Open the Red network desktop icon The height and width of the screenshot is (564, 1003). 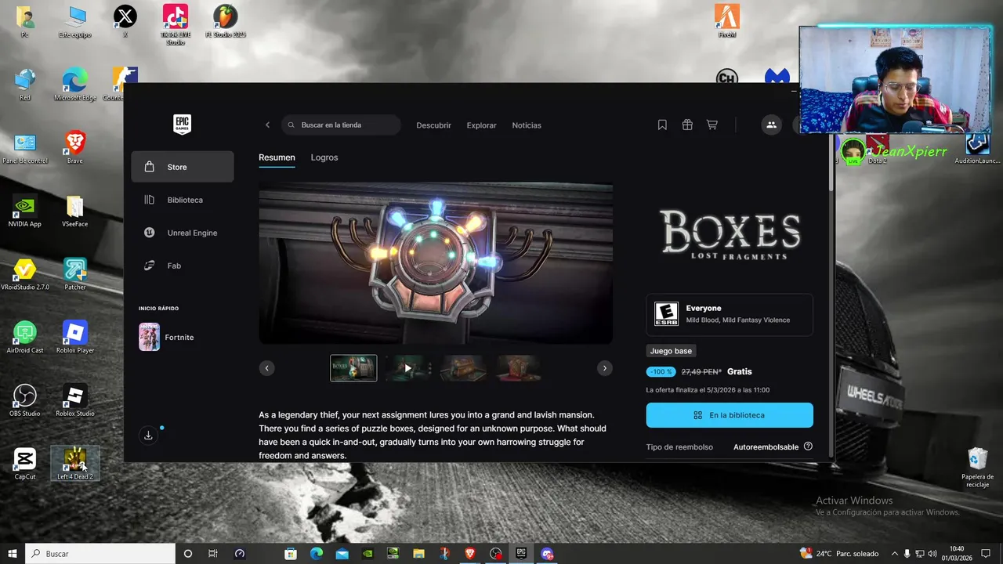(x=25, y=85)
